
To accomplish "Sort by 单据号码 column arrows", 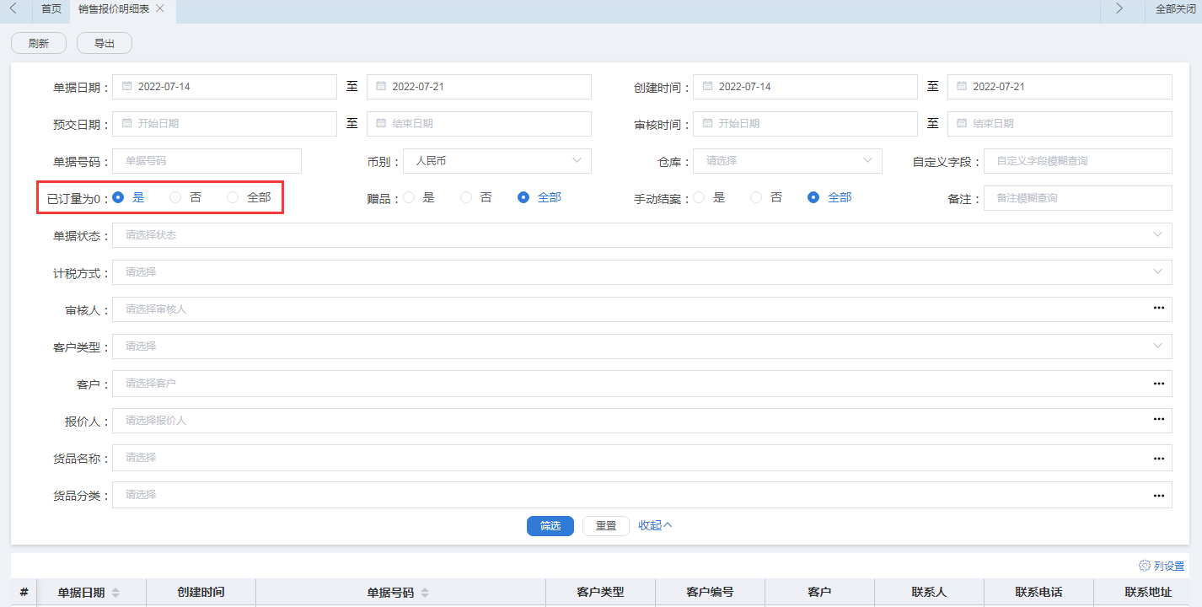I will [425, 593].
